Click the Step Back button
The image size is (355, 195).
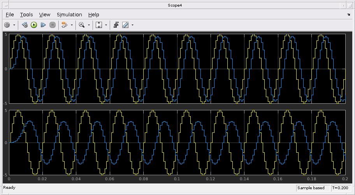25,25
